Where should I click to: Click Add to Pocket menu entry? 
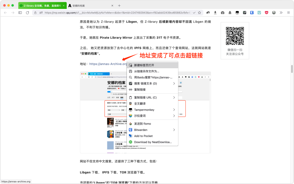pyautogui.click(x=152, y=136)
